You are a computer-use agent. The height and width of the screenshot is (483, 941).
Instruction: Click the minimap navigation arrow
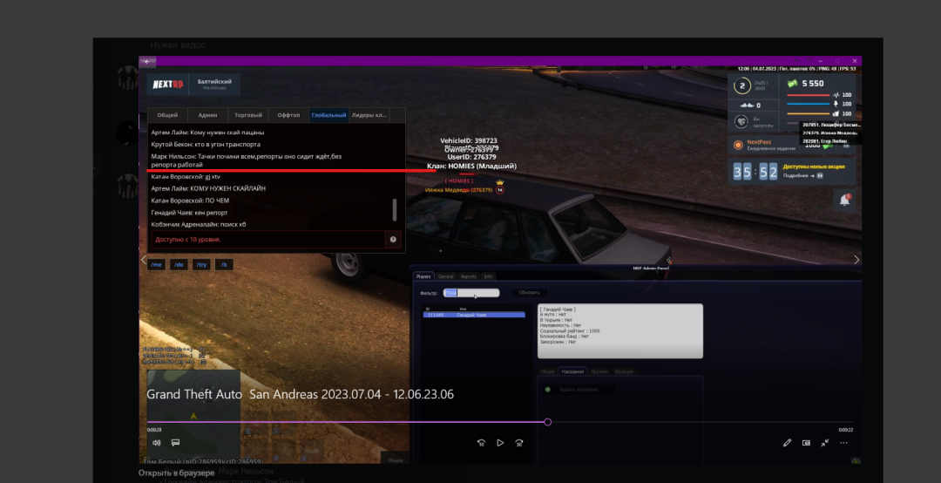(193, 416)
